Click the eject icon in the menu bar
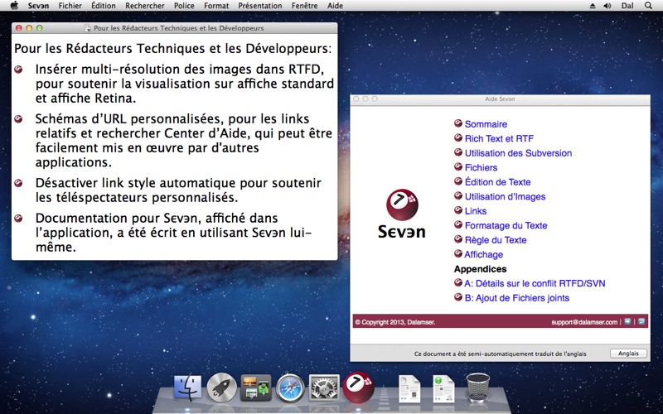663x414 pixels. tap(593, 6)
